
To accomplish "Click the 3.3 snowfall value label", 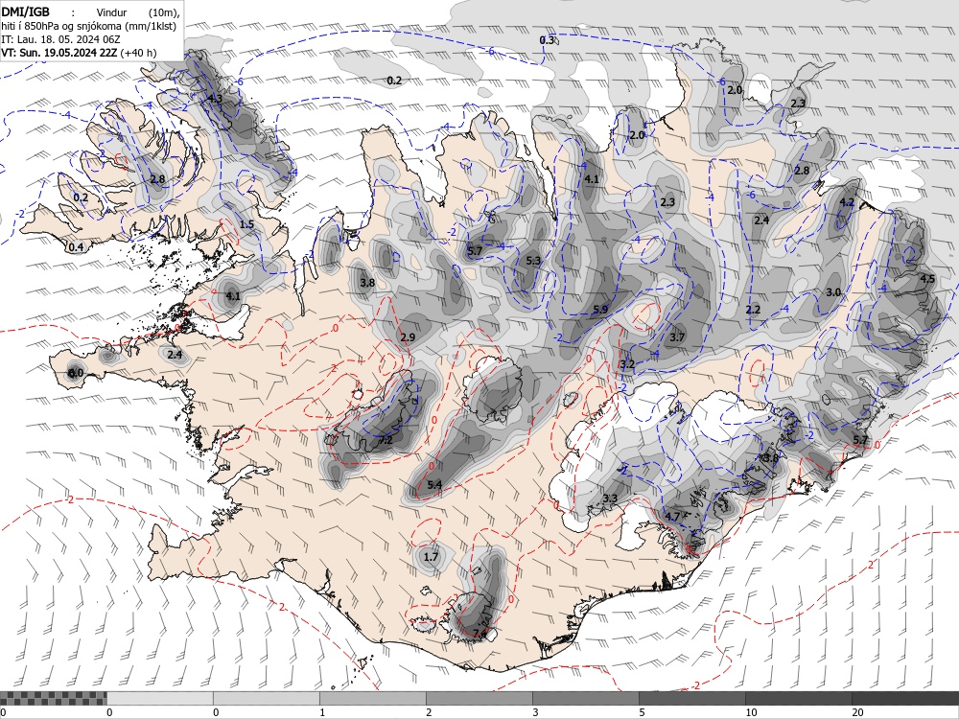I will click(x=610, y=499).
